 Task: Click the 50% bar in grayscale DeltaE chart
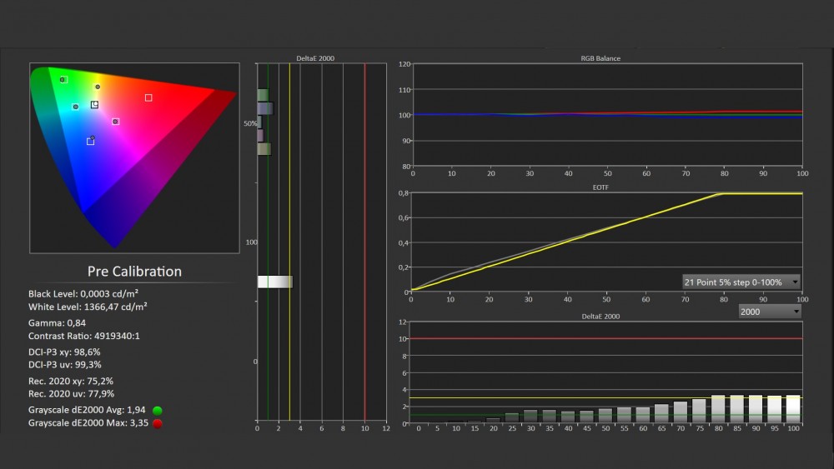605,416
